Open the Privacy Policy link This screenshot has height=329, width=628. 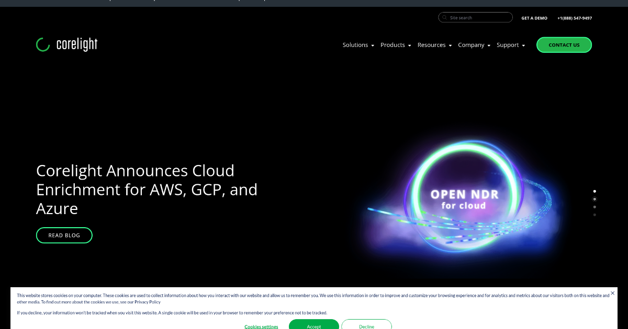tap(148, 301)
